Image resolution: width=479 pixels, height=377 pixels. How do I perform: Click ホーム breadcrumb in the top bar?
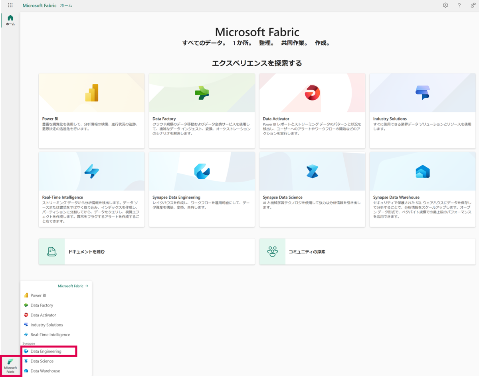(66, 6)
